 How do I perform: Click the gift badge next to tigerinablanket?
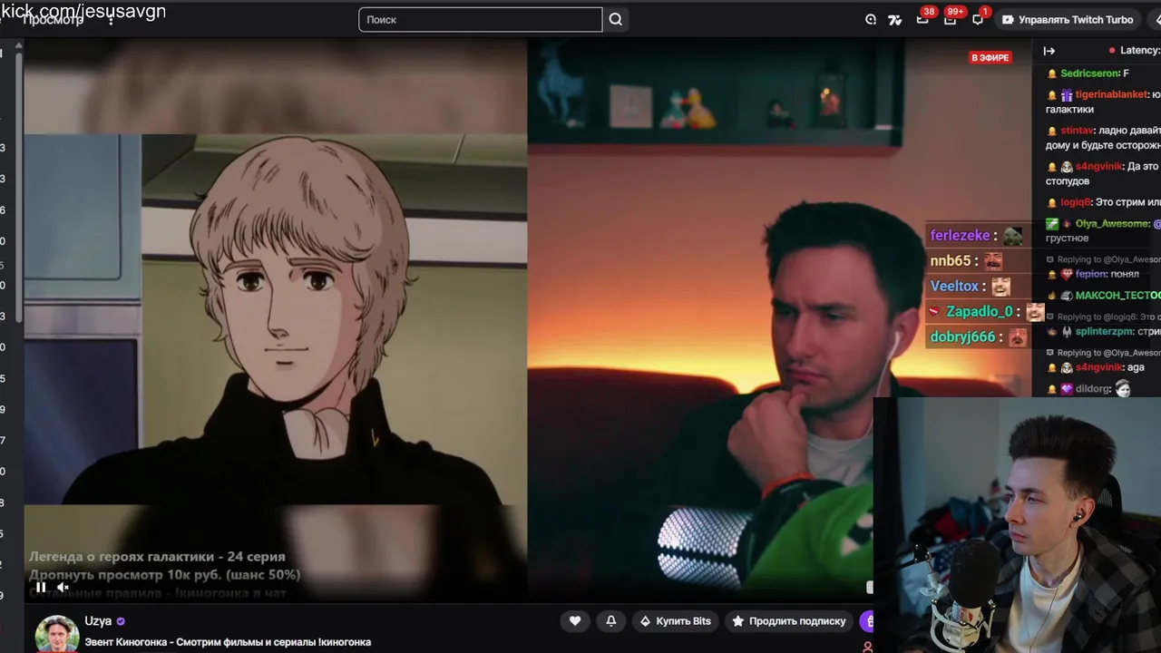coord(1068,94)
